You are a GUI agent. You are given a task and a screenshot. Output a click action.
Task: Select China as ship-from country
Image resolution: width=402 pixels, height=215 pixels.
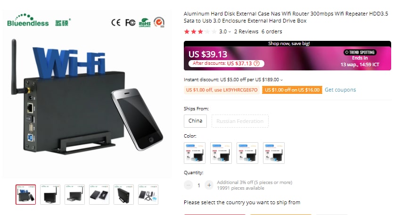196,121
